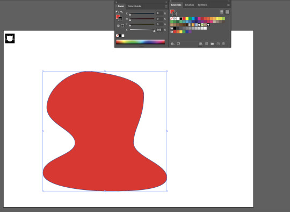
Task: Open the Grays color group folder icon
Action: [x=172, y=28]
